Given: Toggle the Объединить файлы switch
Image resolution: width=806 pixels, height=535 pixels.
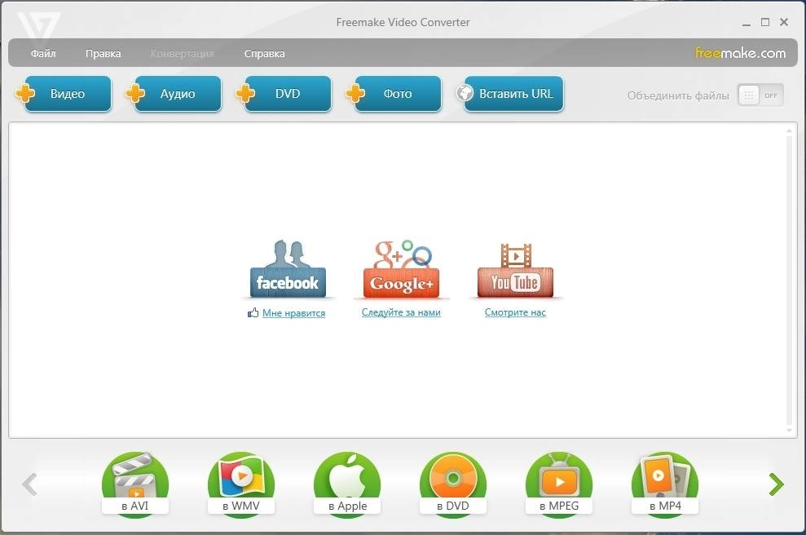Looking at the screenshot, I should [x=760, y=95].
